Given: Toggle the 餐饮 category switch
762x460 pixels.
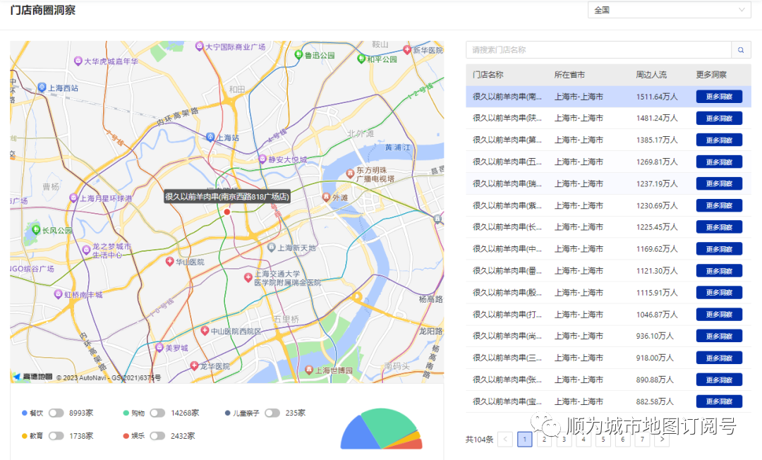Looking at the screenshot, I should pyautogui.click(x=56, y=413).
